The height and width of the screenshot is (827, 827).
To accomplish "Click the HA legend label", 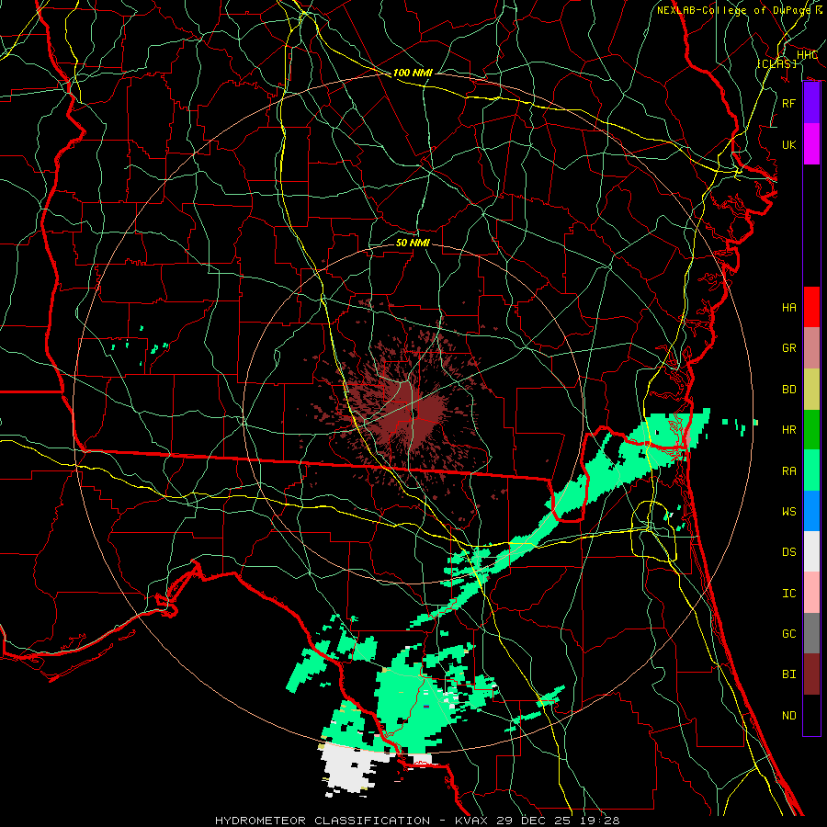I will 788,308.
